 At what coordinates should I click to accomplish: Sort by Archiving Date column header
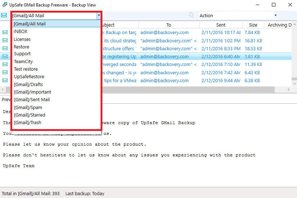[x=278, y=25]
